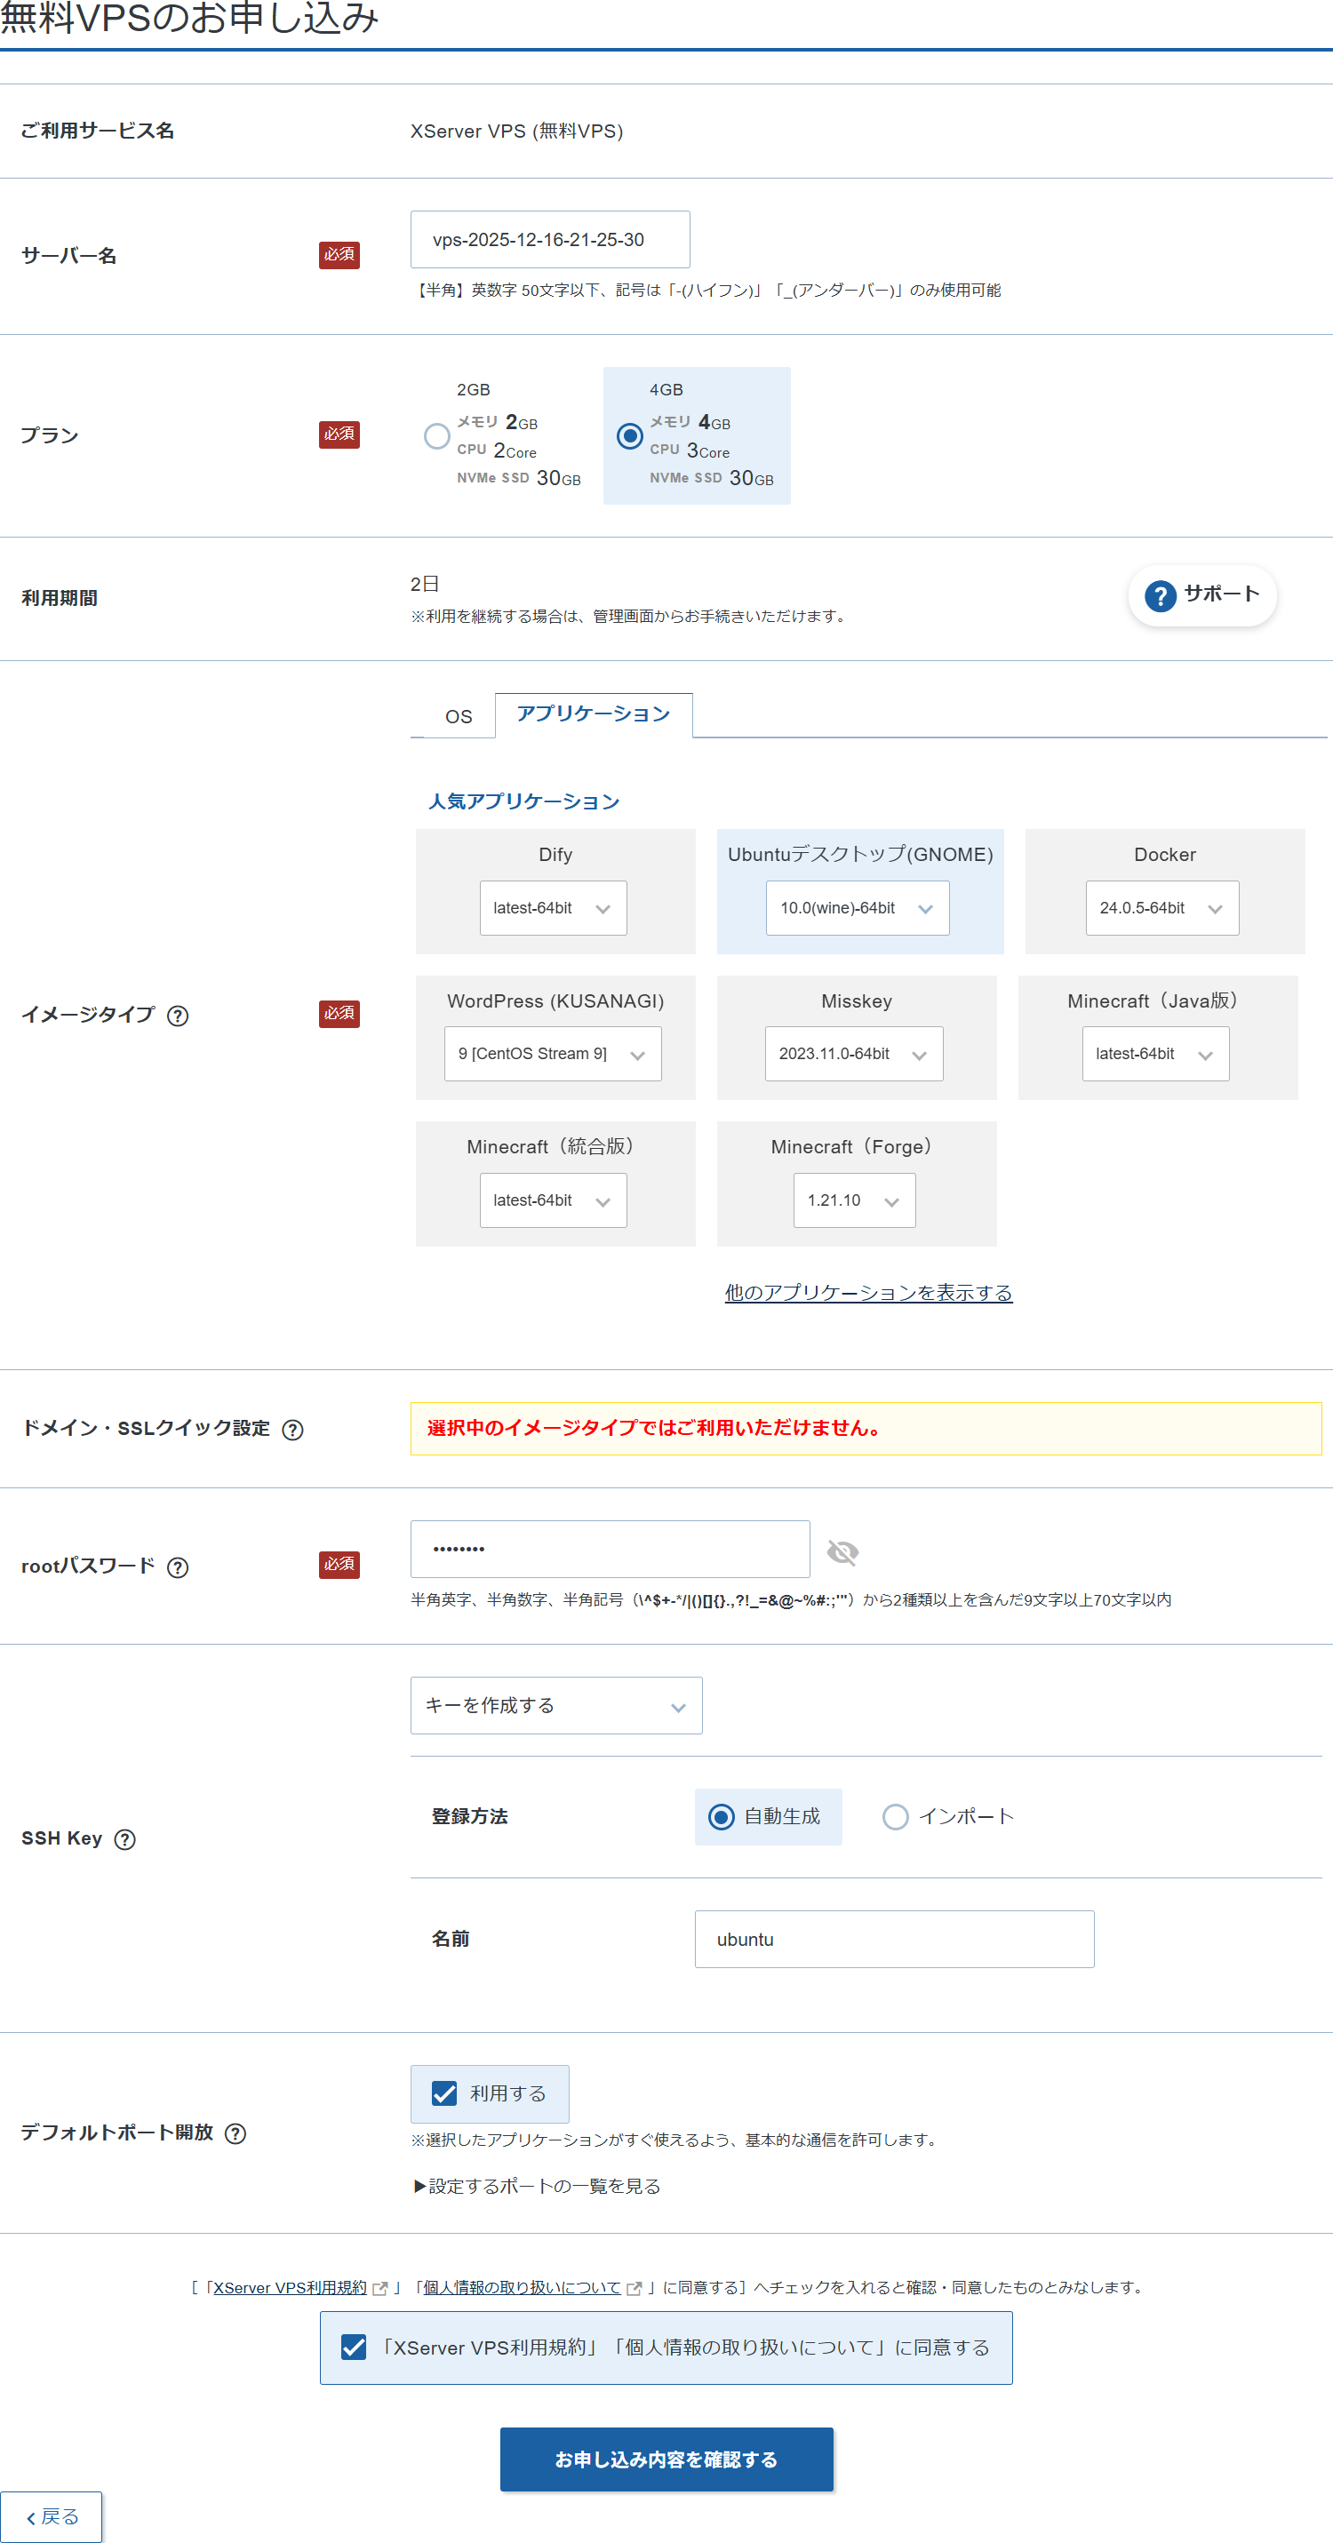This screenshot has height=2543, width=1333.
Task: Open Dify version dropdown
Action: pos(553,907)
